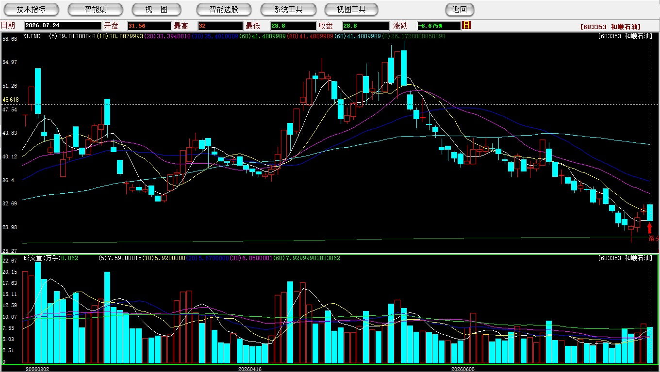Image resolution: width=660 pixels, height=372 pixels.
Task: Click the MA (5)29.01300048 value
Action: click(72, 36)
